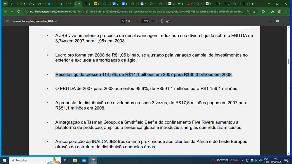292x164 pixels.
Task: View site information icon in address bar
Action: coord(27,12)
